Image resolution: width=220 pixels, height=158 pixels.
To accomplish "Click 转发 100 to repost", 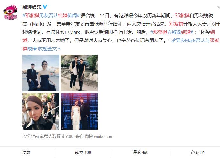I will (x=83, y=152).
